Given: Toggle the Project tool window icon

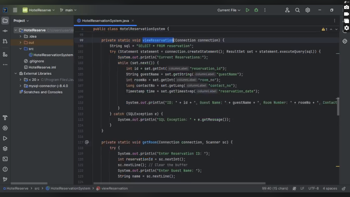Looking at the screenshot, I should [x=5, y=21].
